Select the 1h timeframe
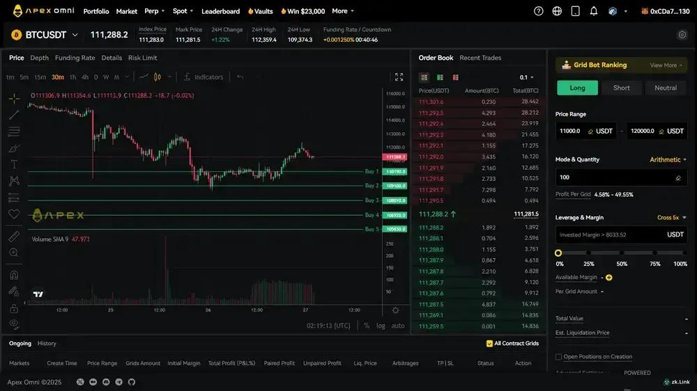 [x=73, y=77]
